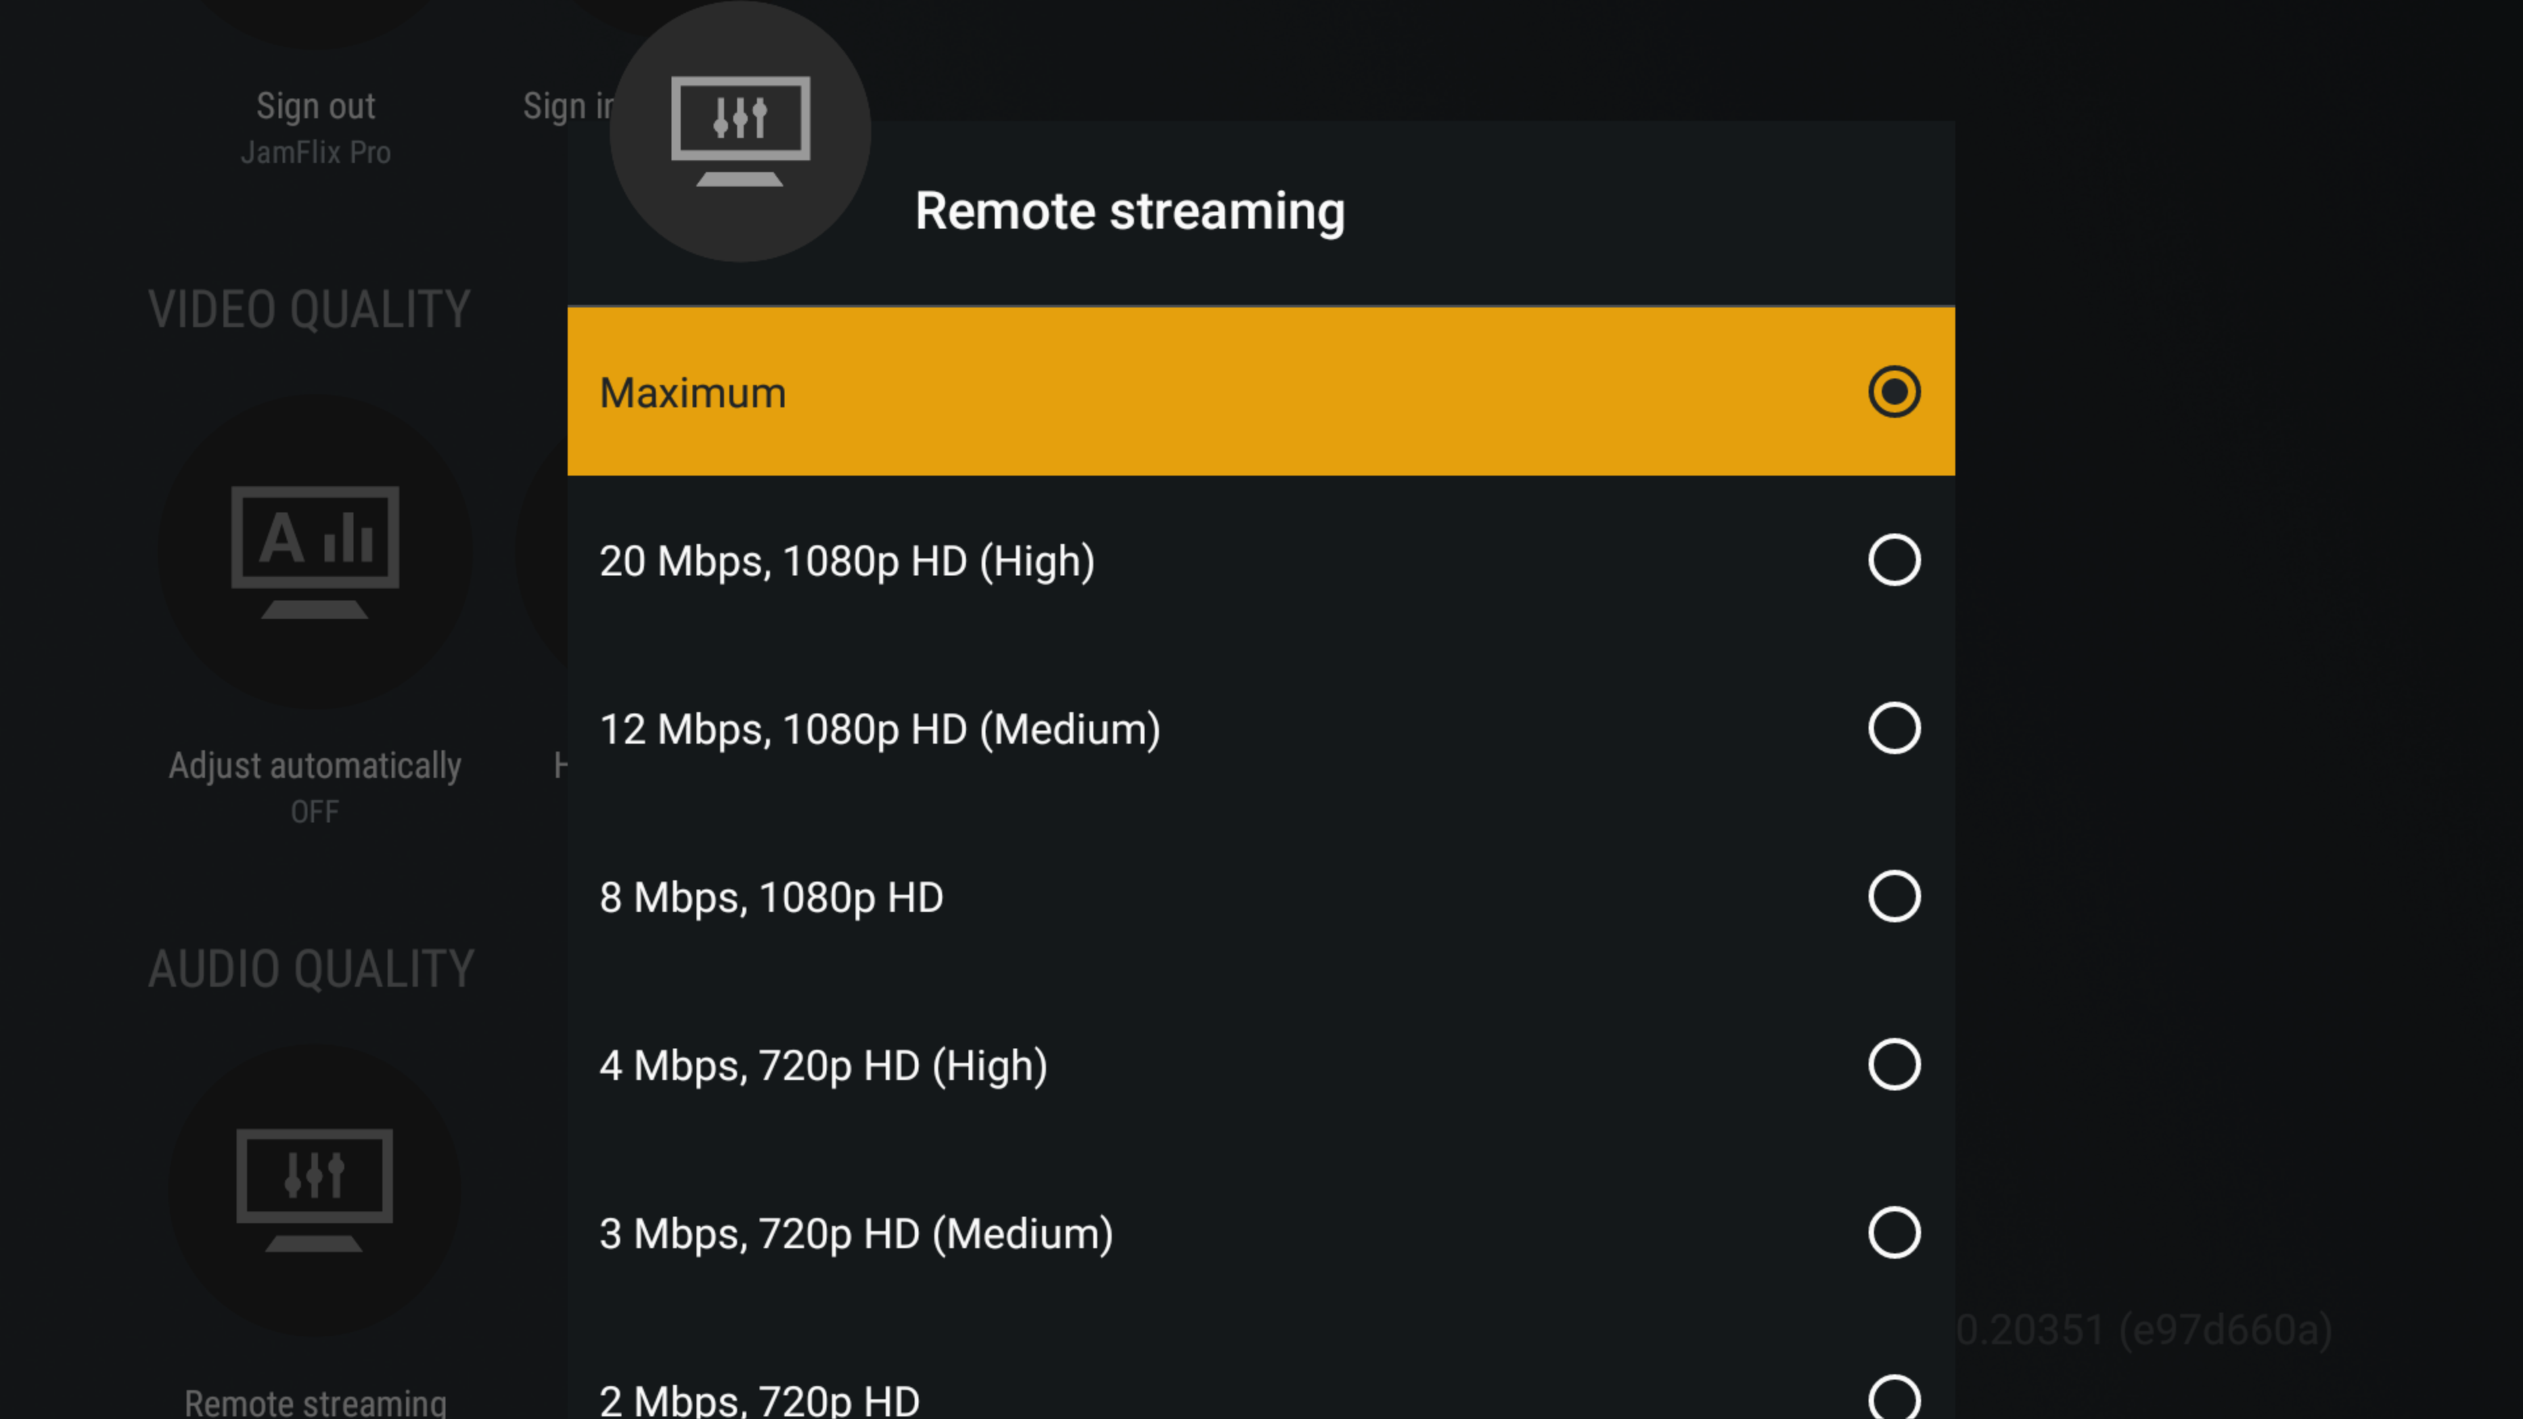This screenshot has height=1419, width=2523.
Task: Click the Remote streaming label at bottom left
Action: coord(315,1401)
